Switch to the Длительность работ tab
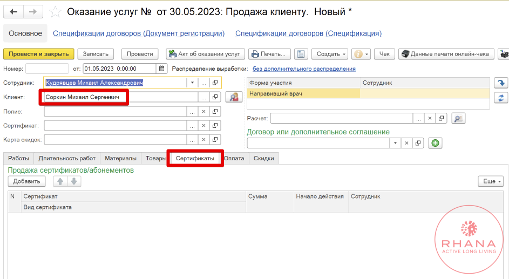The image size is (509, 279). 67,158
